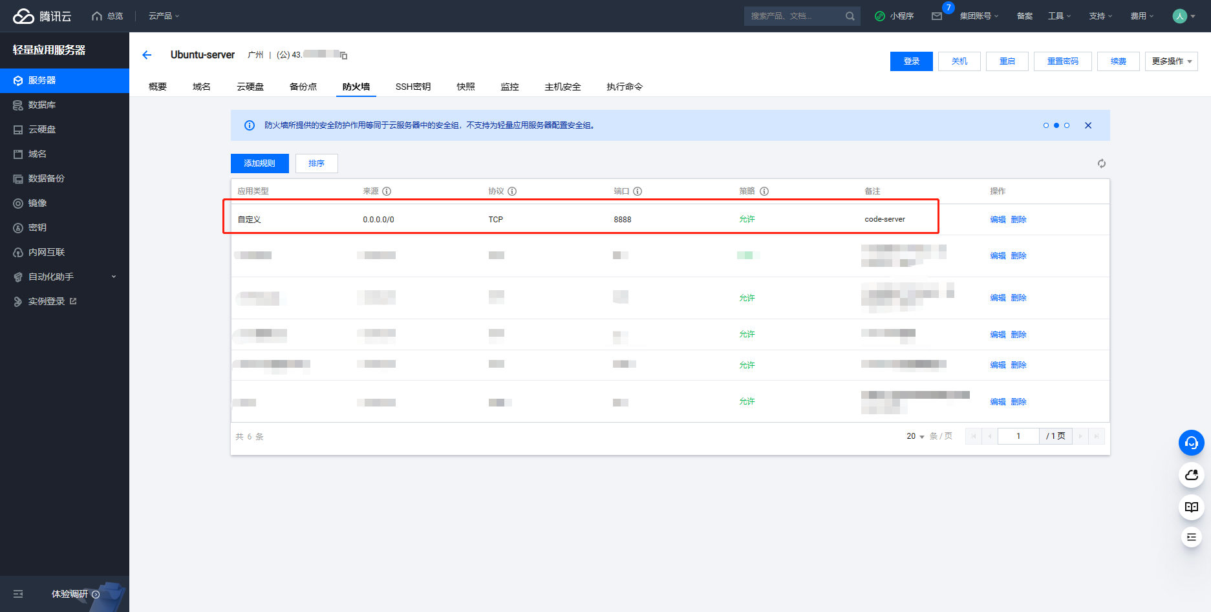Switch to the 概要 tab
Viewport: 1211px width, 612px height.
pyautogui.click(x=158, y=87)
